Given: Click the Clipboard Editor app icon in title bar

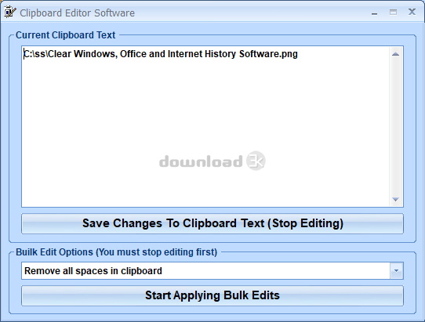Looking at the screenshot, I should (x=9, y=13).
